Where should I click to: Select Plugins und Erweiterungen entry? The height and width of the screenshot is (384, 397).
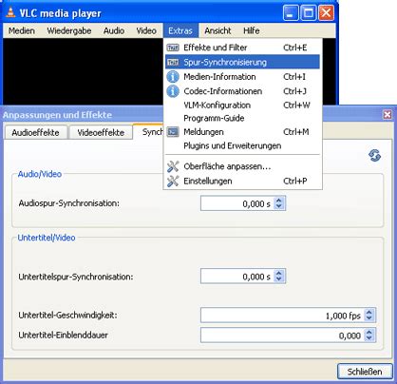click(242, 145)
